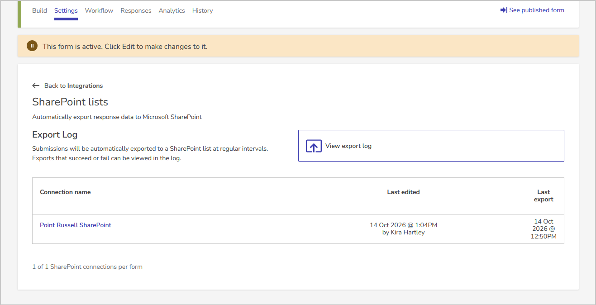Viewport: 596px width, 305px height.
Task: Click the Connection name column header
Action: pos(65,192)
